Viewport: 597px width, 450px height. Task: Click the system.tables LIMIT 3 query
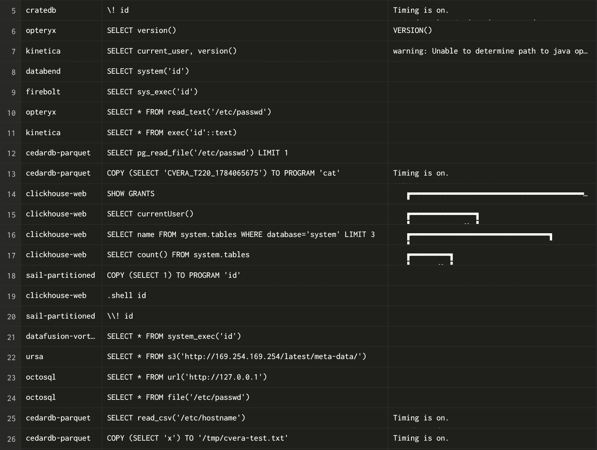245,235
